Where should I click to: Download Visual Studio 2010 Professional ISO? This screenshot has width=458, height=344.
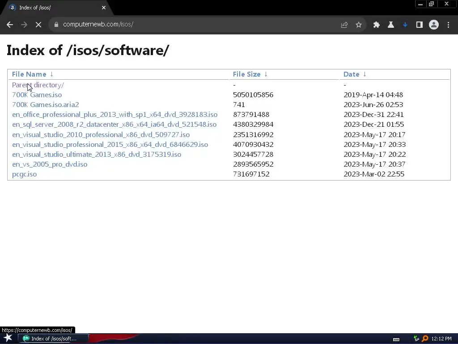pos(101,134)
